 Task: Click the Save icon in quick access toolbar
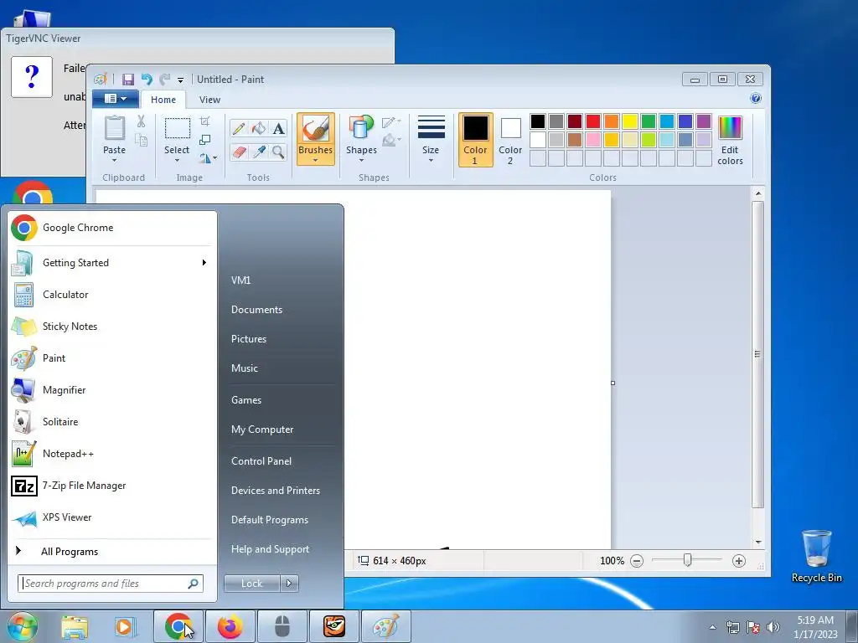(x=128, y=80)
